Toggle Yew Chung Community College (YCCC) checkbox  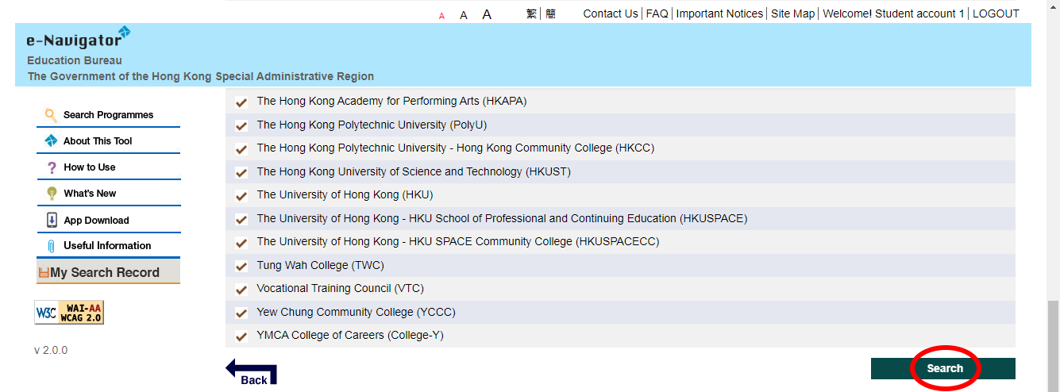[x=241, y=313]
